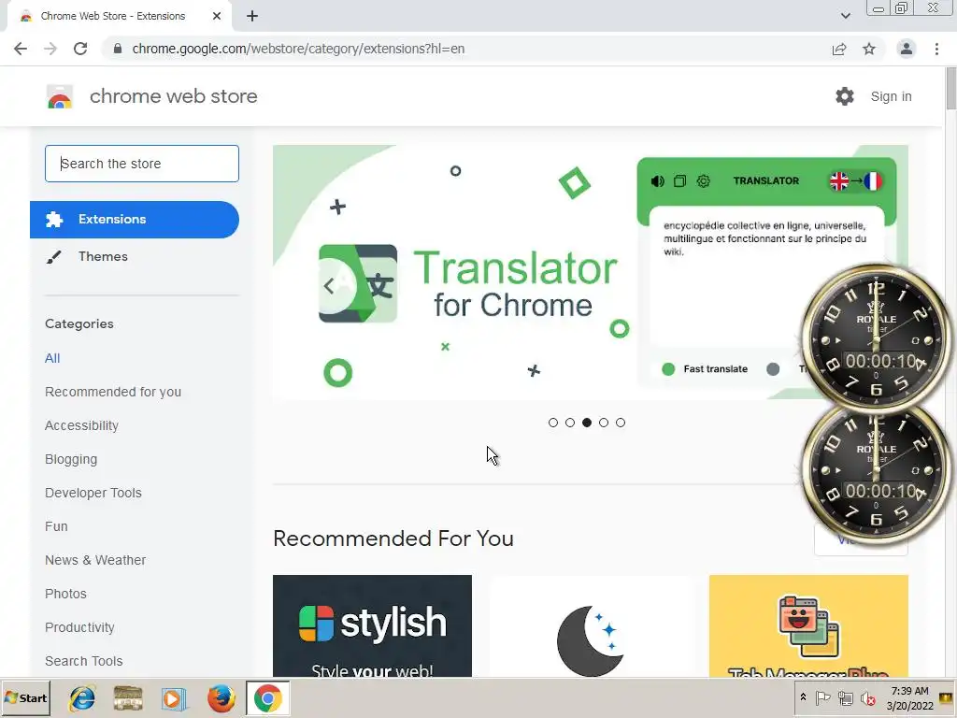
Task: Open the Productivity category
Action: [x=80, y=627]
